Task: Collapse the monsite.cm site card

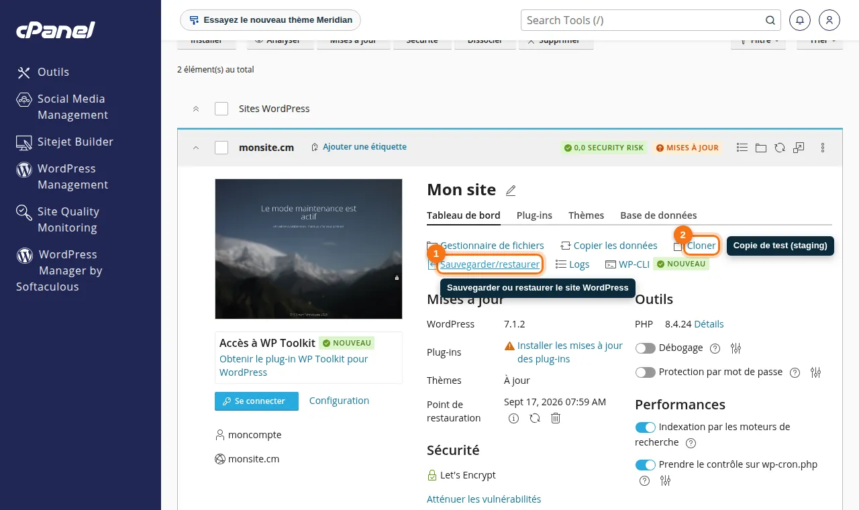Action: click(196, 148)
